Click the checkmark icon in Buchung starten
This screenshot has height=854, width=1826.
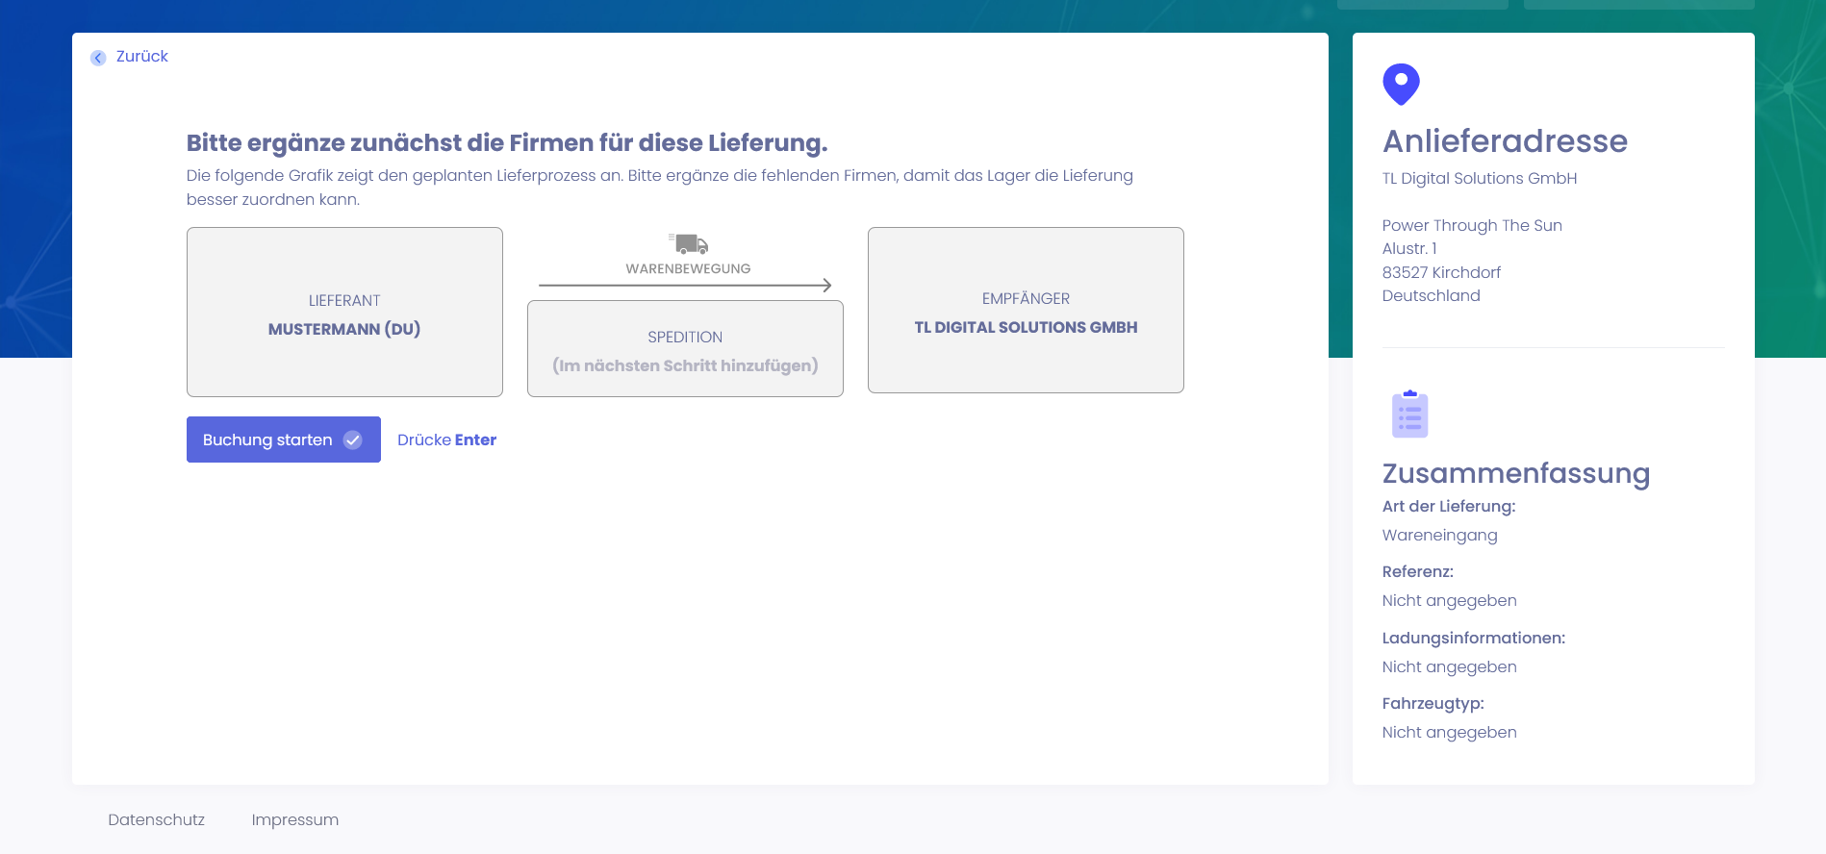point(353,440)
